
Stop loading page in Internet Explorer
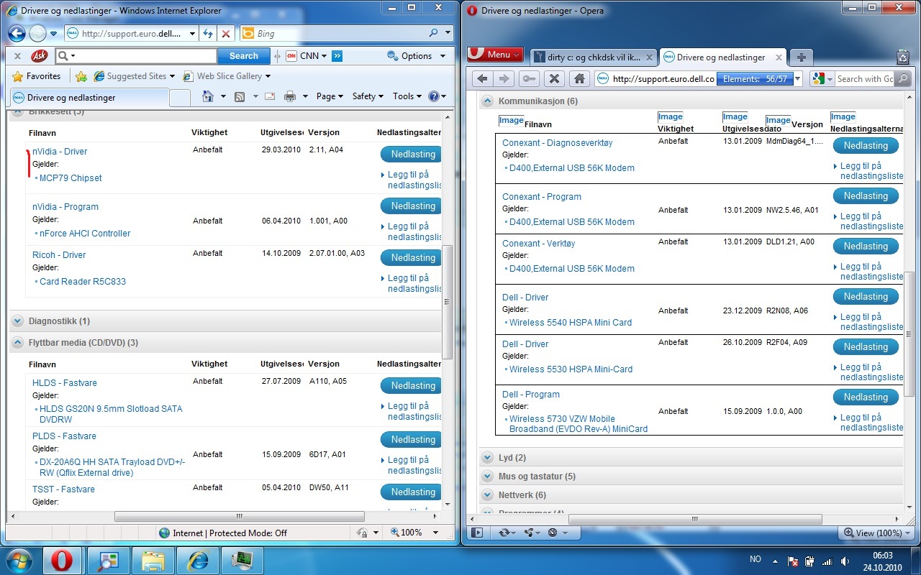click(226, 34)
